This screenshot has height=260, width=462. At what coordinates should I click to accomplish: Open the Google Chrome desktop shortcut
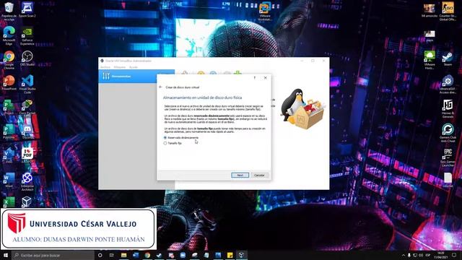pos(9,60)
